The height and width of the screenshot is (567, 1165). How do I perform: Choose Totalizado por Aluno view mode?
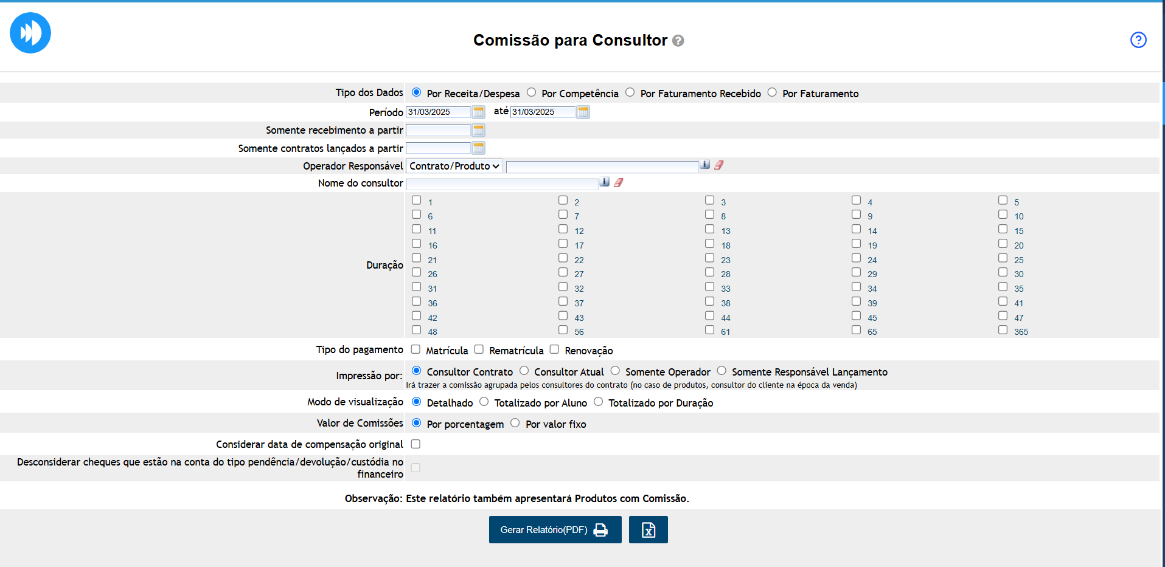pyautogui.click(x=484, y=402)
